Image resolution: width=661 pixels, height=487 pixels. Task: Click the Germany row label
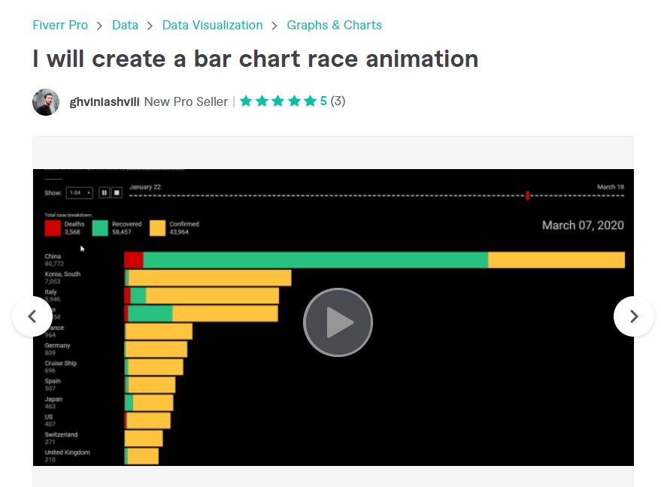click(57, 346)
